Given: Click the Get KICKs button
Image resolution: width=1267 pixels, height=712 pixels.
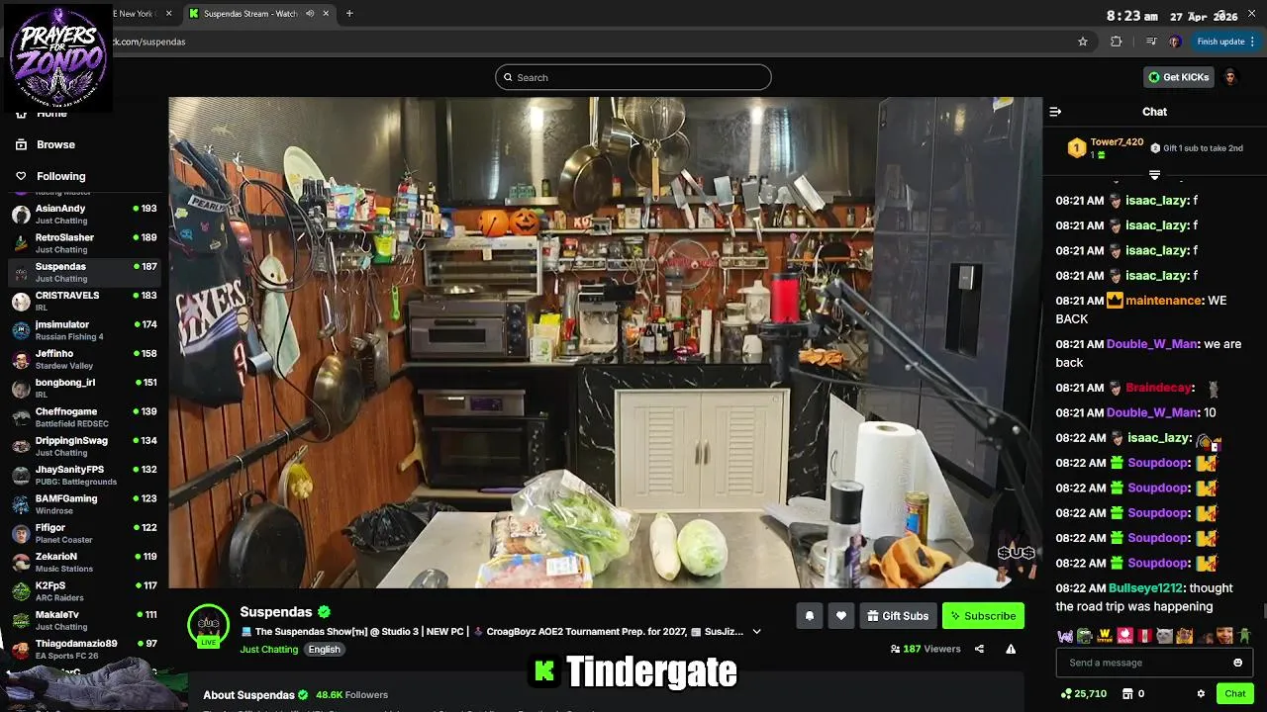Looking at the screenshot, I should tap(1178, 77).
